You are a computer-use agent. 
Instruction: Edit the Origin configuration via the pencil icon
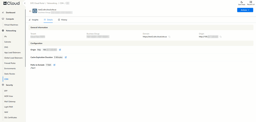[60, 50]
